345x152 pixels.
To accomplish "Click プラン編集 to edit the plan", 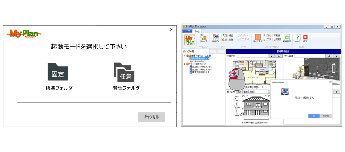I will 227,35.
